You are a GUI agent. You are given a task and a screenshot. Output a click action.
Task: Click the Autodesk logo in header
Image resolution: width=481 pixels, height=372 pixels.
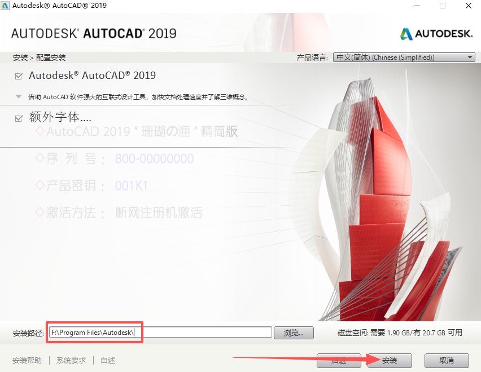tap(436, 34)
